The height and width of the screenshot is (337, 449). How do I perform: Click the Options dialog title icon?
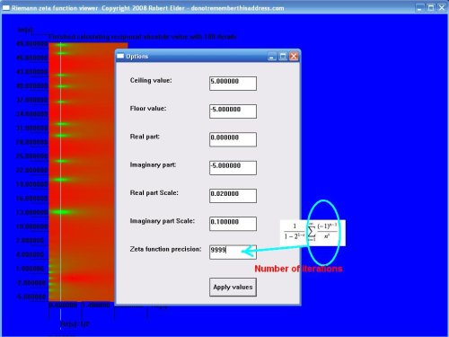click(x=120, y=56)
